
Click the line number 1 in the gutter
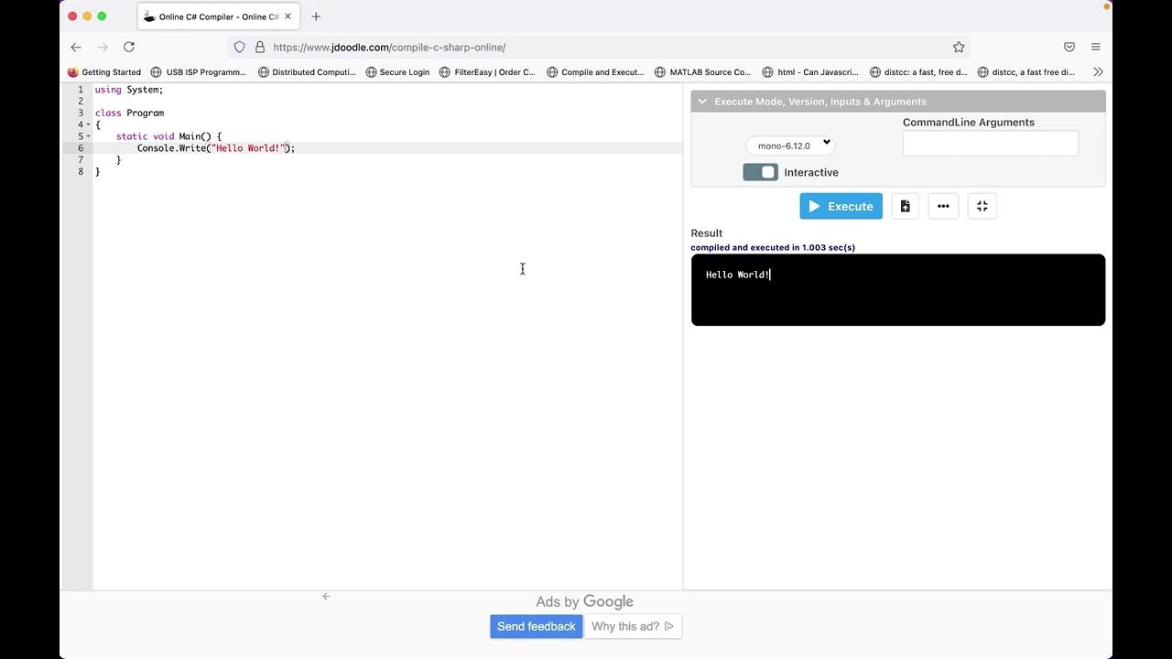tap(81, 90)
